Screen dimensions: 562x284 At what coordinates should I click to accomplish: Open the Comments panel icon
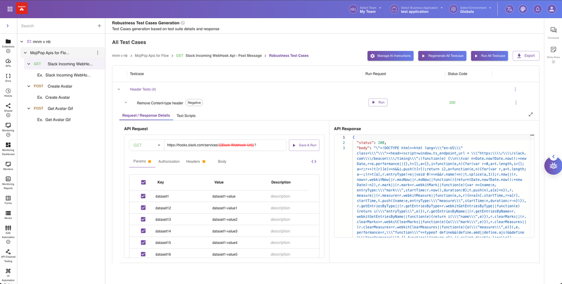(x=553, y=31)
